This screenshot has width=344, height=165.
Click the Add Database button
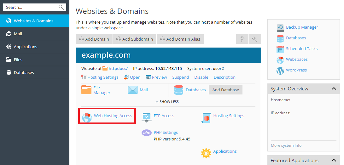tap(225, 90)
